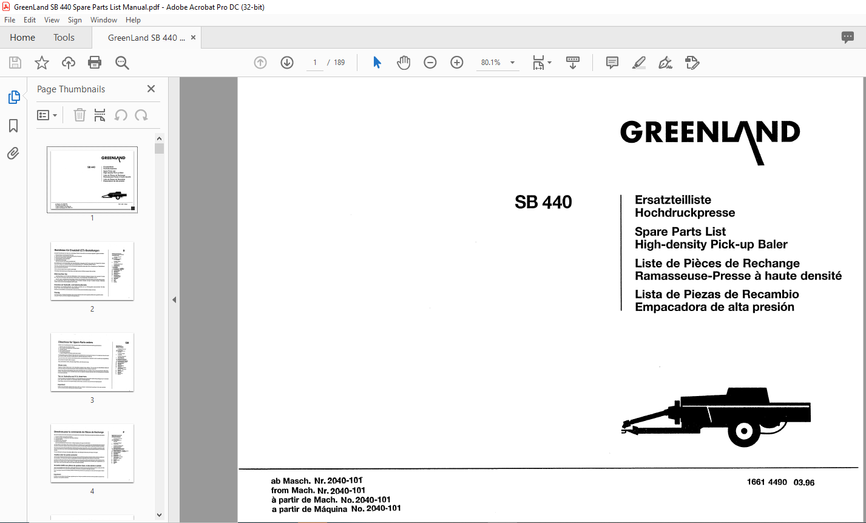Bookmark the document with the star icon
Screen dimensions: 866x523
(42, 63)
